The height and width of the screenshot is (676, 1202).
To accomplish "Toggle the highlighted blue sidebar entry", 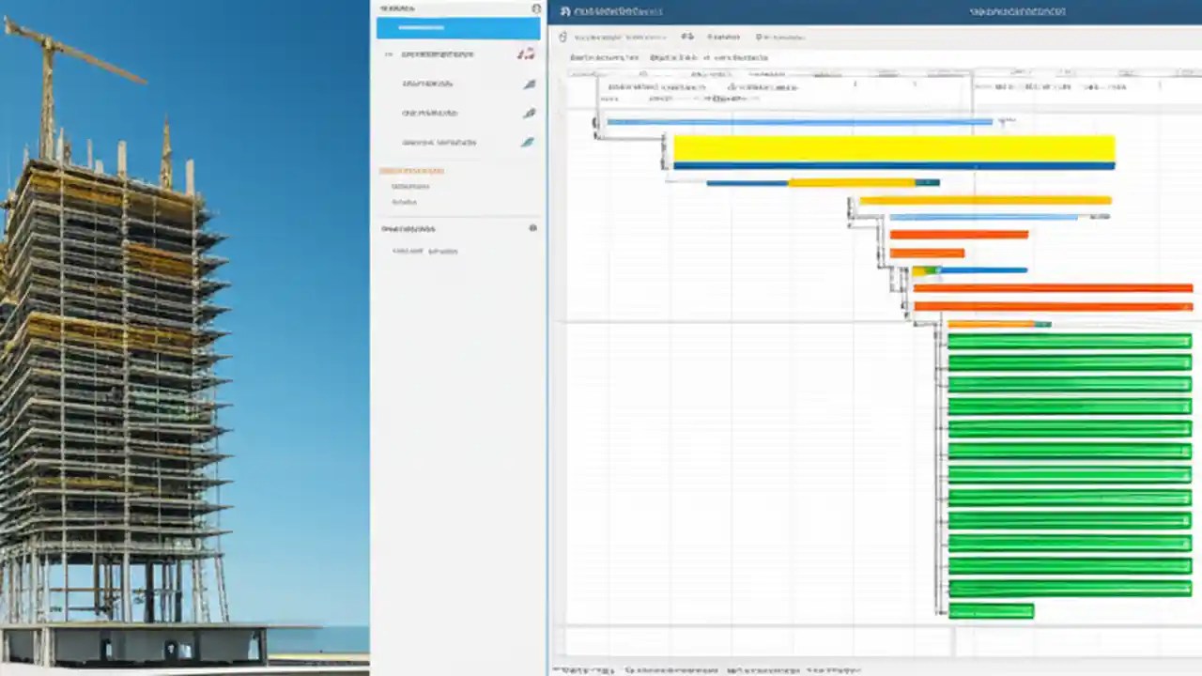I will click(x=458, y=26).
